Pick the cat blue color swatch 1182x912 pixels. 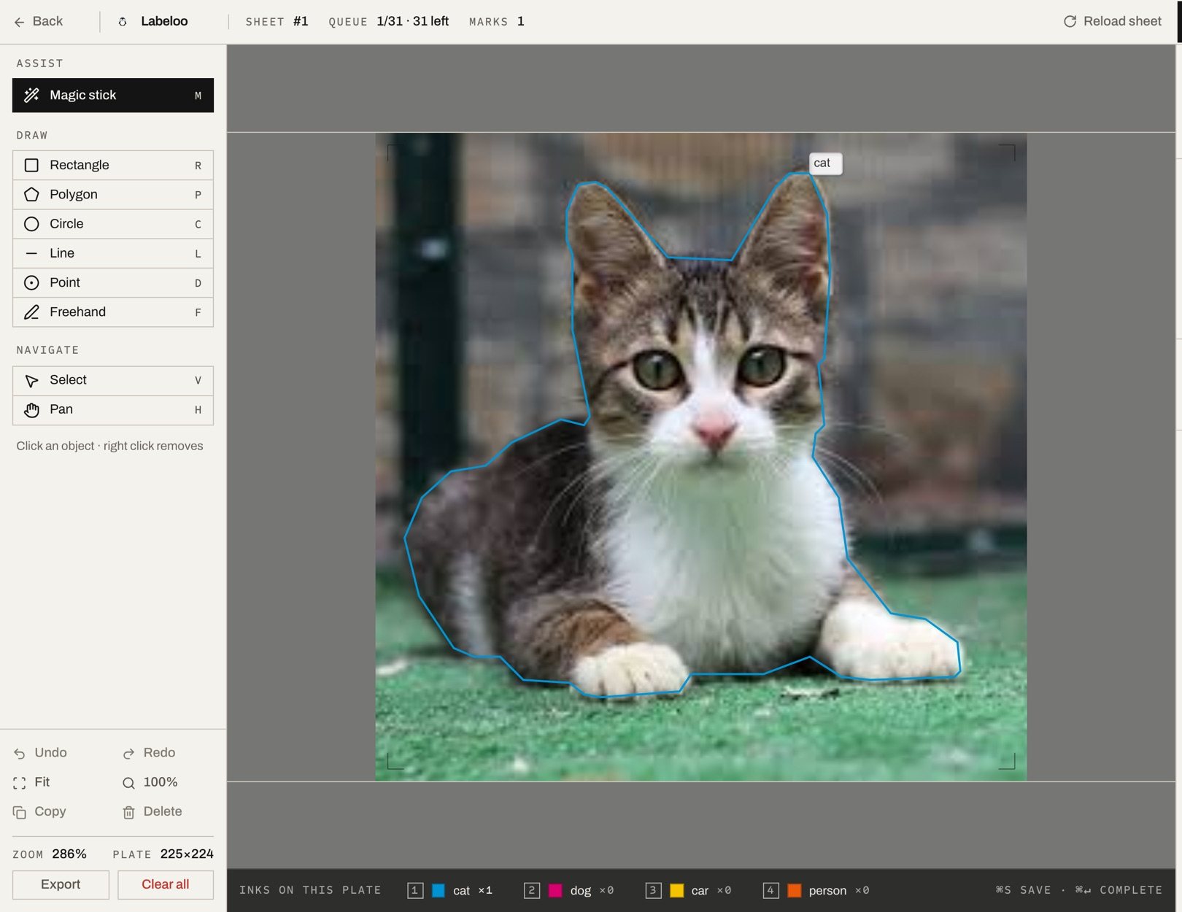tap(439, 890)
